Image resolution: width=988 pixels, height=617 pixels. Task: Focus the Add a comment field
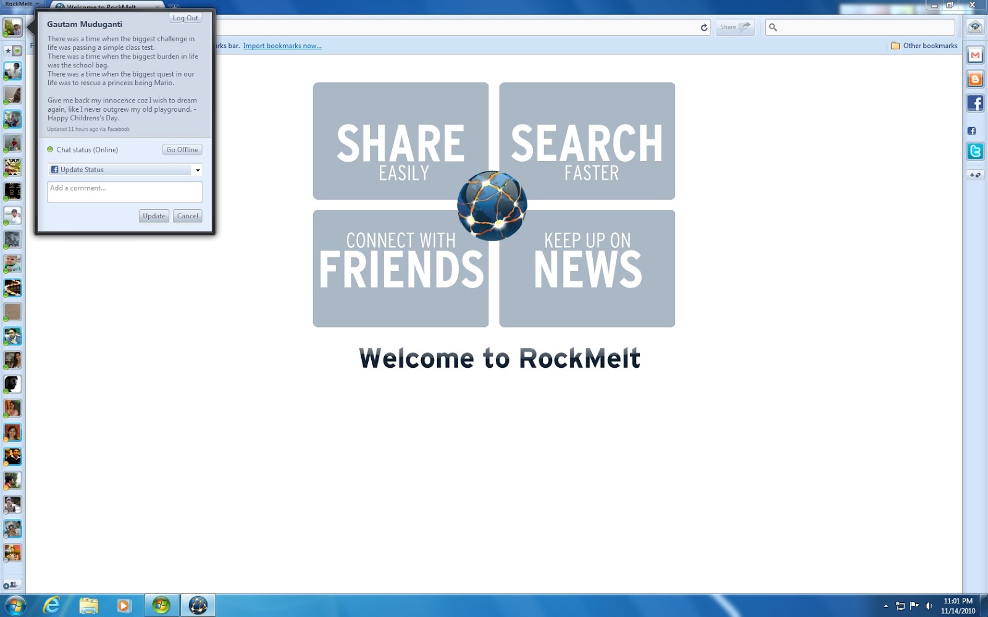pyautogui.click(x=125, y=192)
